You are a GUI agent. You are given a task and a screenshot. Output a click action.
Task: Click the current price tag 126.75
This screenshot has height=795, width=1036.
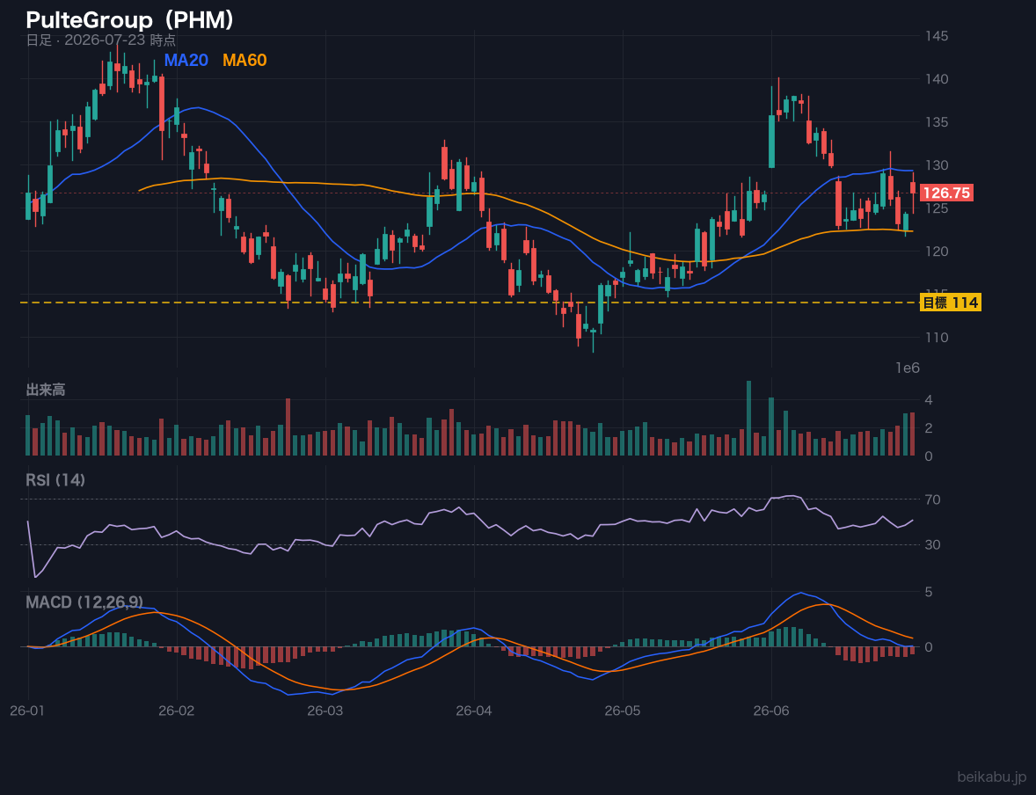(946, 193)
